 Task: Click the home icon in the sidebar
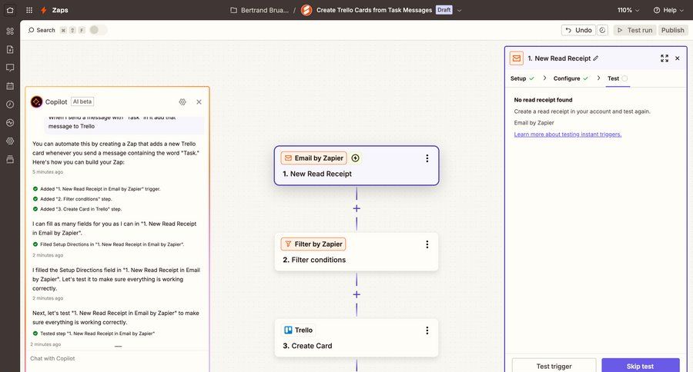coord(10,10)
